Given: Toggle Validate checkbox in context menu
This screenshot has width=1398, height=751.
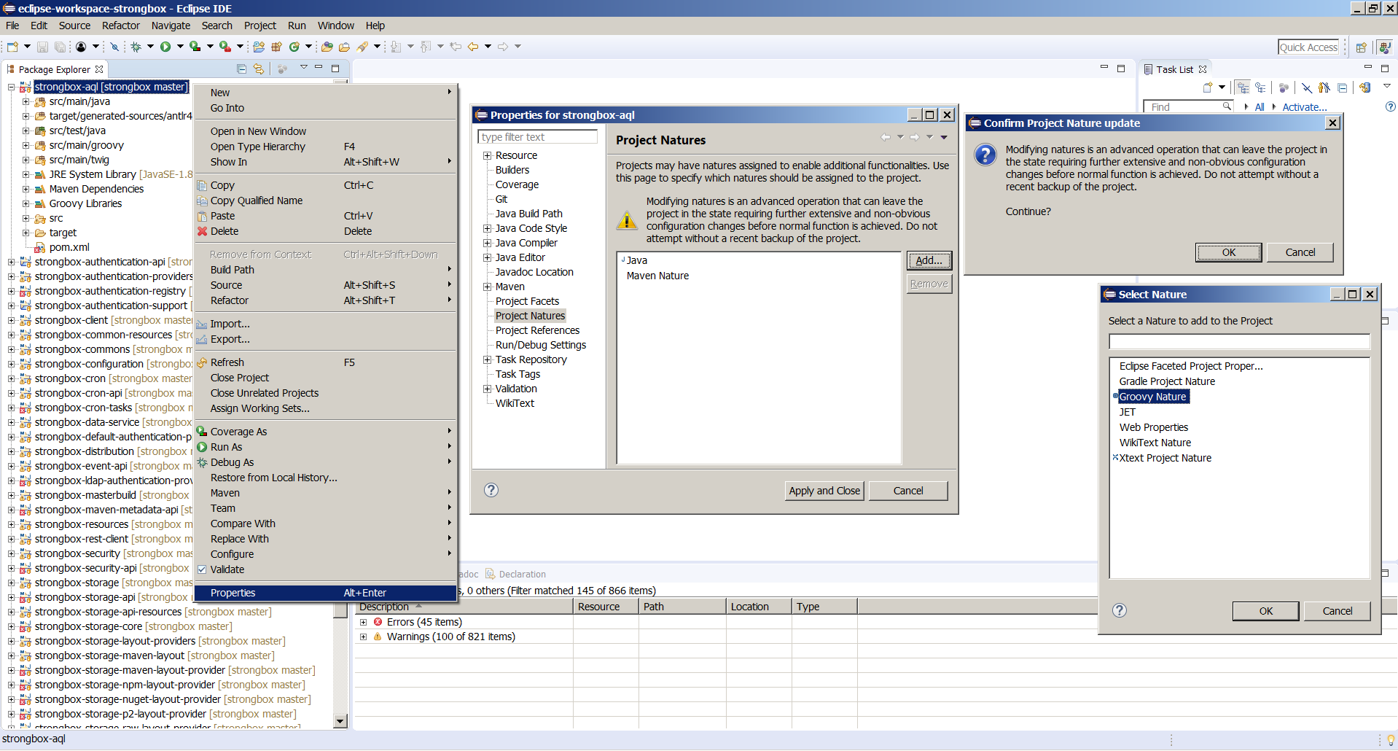Looking at the screenshot, I should (x=202, y=569).
